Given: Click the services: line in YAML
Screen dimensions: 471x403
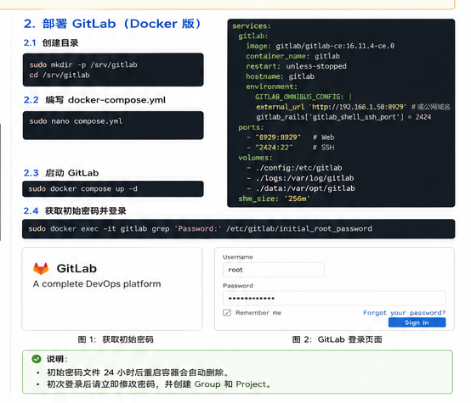Looking at the screenshot, I should click(252, 25).
